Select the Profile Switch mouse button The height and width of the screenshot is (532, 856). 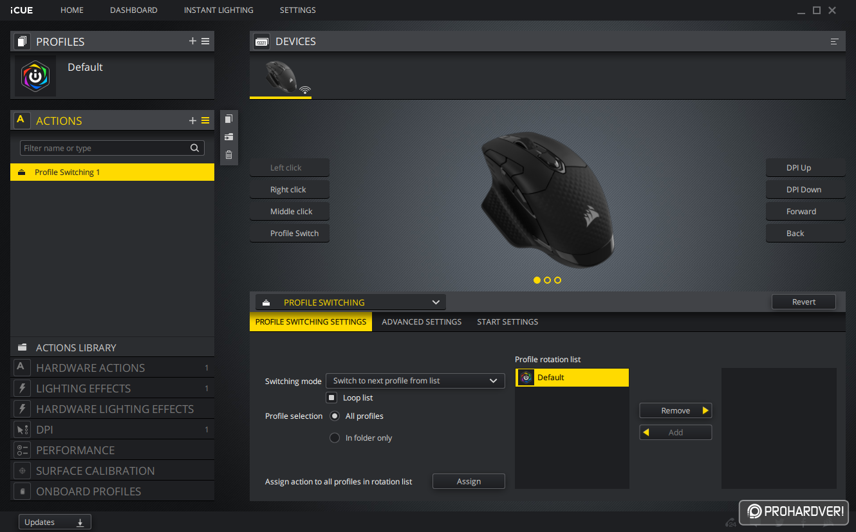click(x=290, y=234)
